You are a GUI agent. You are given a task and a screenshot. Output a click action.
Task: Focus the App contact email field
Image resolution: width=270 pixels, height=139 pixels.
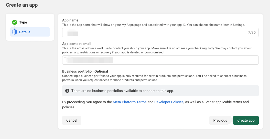click(160, 60)
